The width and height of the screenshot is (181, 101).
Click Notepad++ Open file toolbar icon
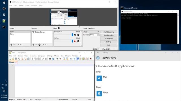click(13, 59)
